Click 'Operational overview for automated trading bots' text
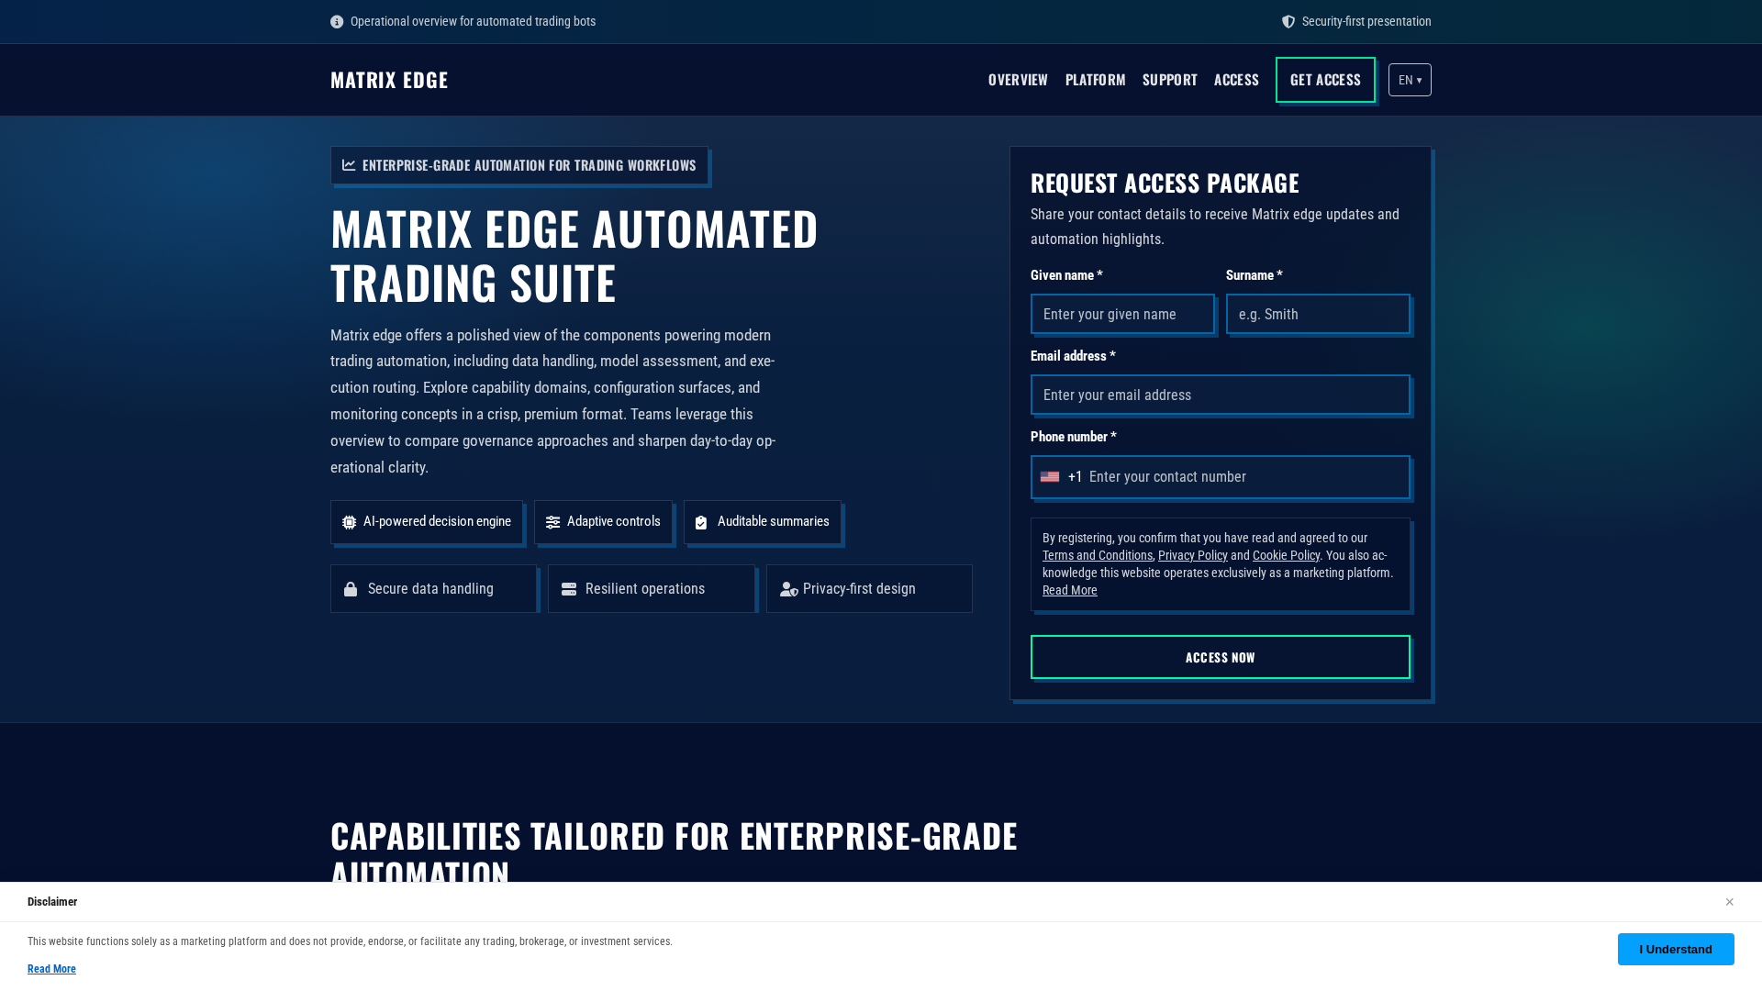This screenshot has height=991, width=1762. (473, 22)
